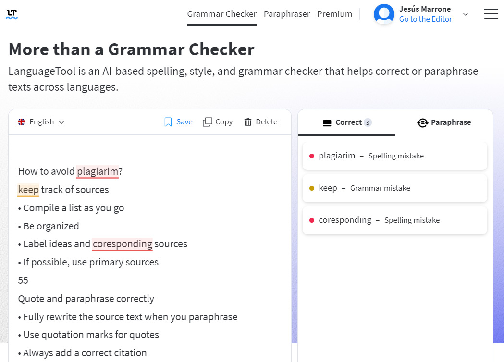This screenshot has height=362, width=504.
Task: Click the underlined word coresponding in text
Action: coord(123,244)
